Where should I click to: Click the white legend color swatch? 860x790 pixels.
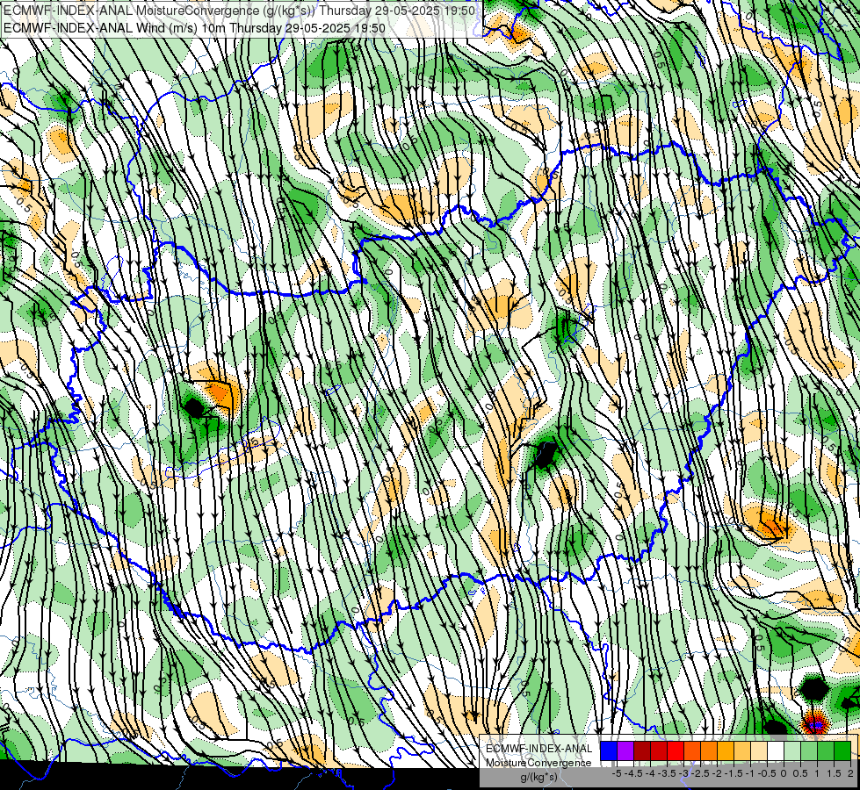pyautogui.click(x=776, y=751)
